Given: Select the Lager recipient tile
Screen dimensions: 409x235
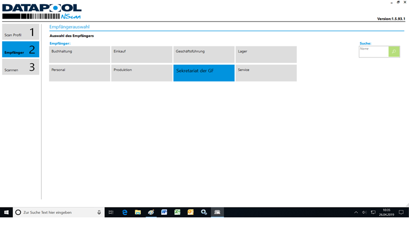Looking at the screenshot, I should (x=266, y=55).
